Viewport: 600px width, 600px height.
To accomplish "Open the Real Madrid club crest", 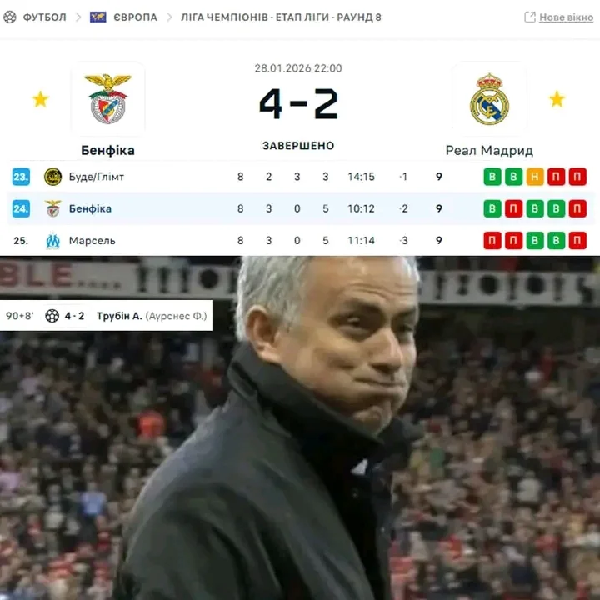I will (489, 99).
